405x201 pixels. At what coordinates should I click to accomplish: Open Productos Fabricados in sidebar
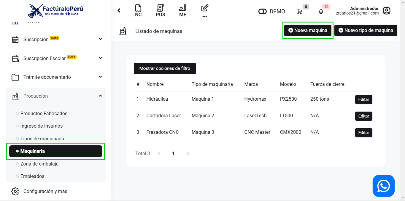click(x=44, y=113)
